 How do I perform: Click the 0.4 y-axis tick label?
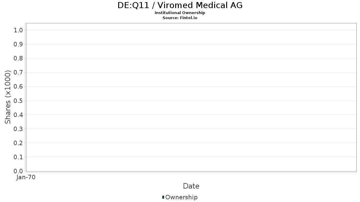pos(18,115)
